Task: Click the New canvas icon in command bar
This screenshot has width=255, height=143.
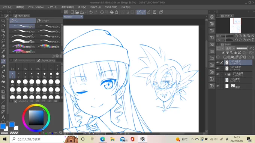Action: (72, 12)
